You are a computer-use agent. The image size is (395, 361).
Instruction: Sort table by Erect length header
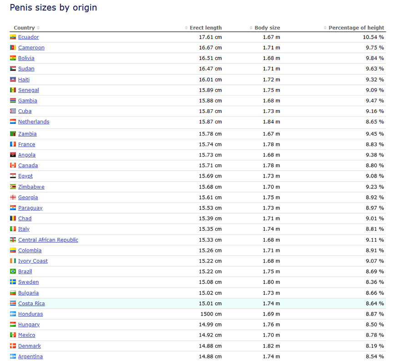205,28
